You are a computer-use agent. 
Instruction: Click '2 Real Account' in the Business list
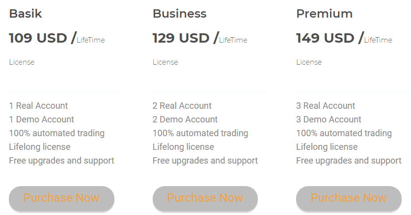pos(182,106)
